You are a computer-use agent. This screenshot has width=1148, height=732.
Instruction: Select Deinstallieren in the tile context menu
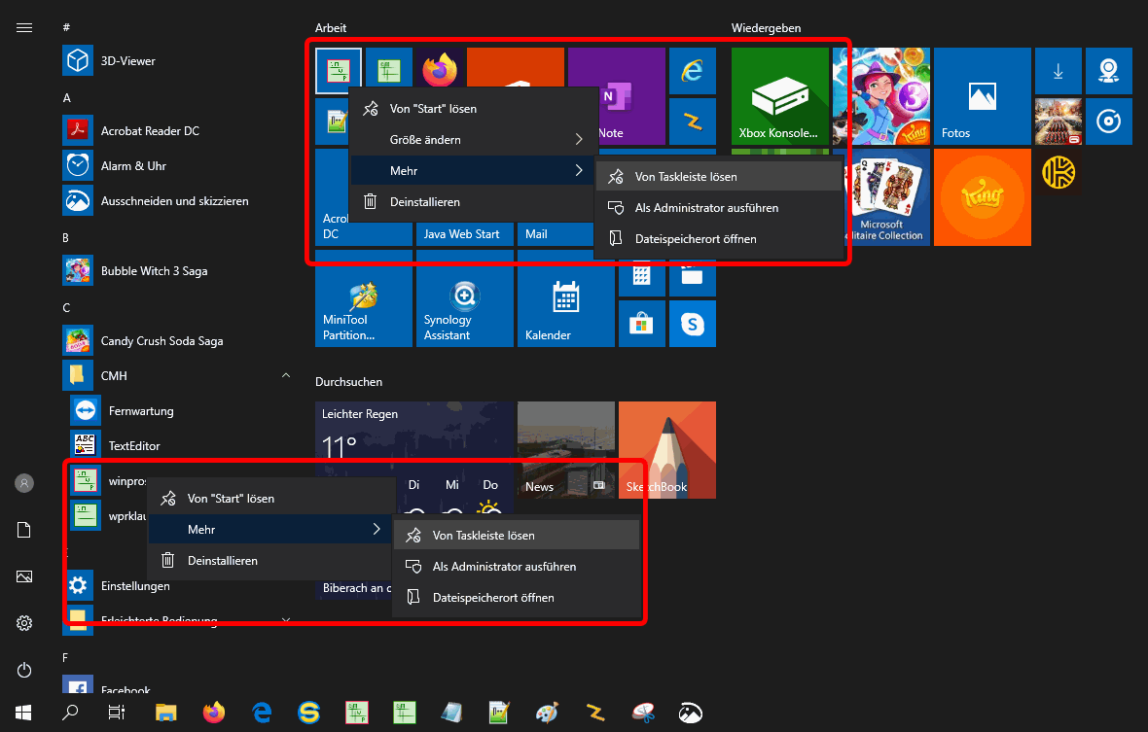[x=424, y=202]
